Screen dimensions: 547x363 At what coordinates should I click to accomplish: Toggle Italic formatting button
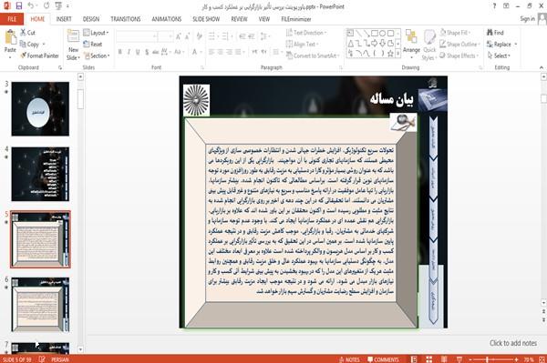point(129,52)
